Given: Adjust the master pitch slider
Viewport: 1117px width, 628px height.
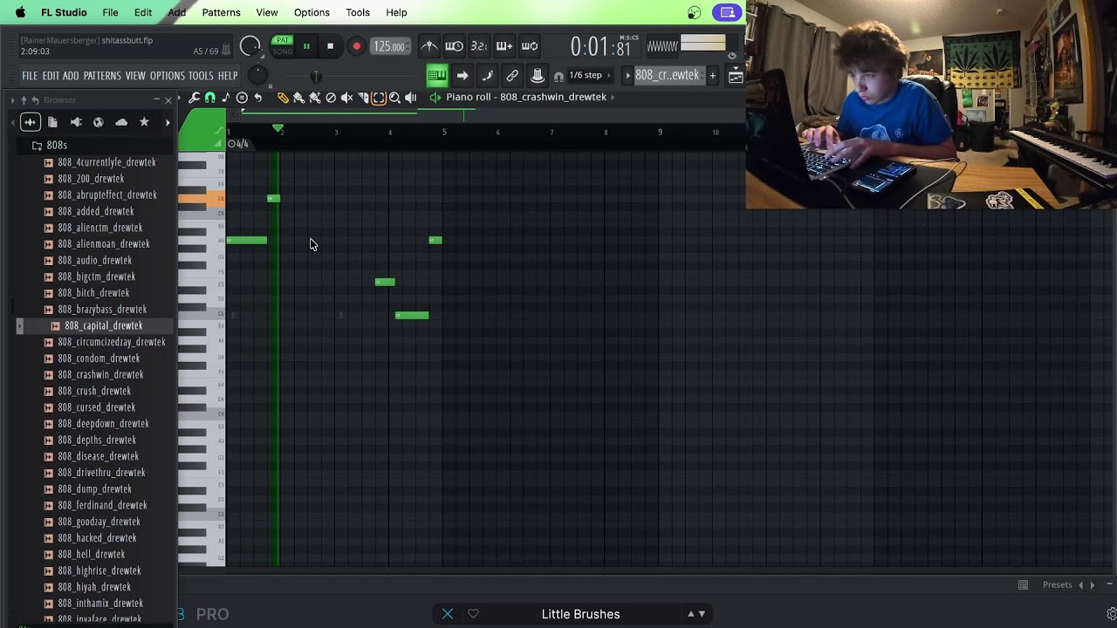Looking at the screenshot, I should (316, 76).
